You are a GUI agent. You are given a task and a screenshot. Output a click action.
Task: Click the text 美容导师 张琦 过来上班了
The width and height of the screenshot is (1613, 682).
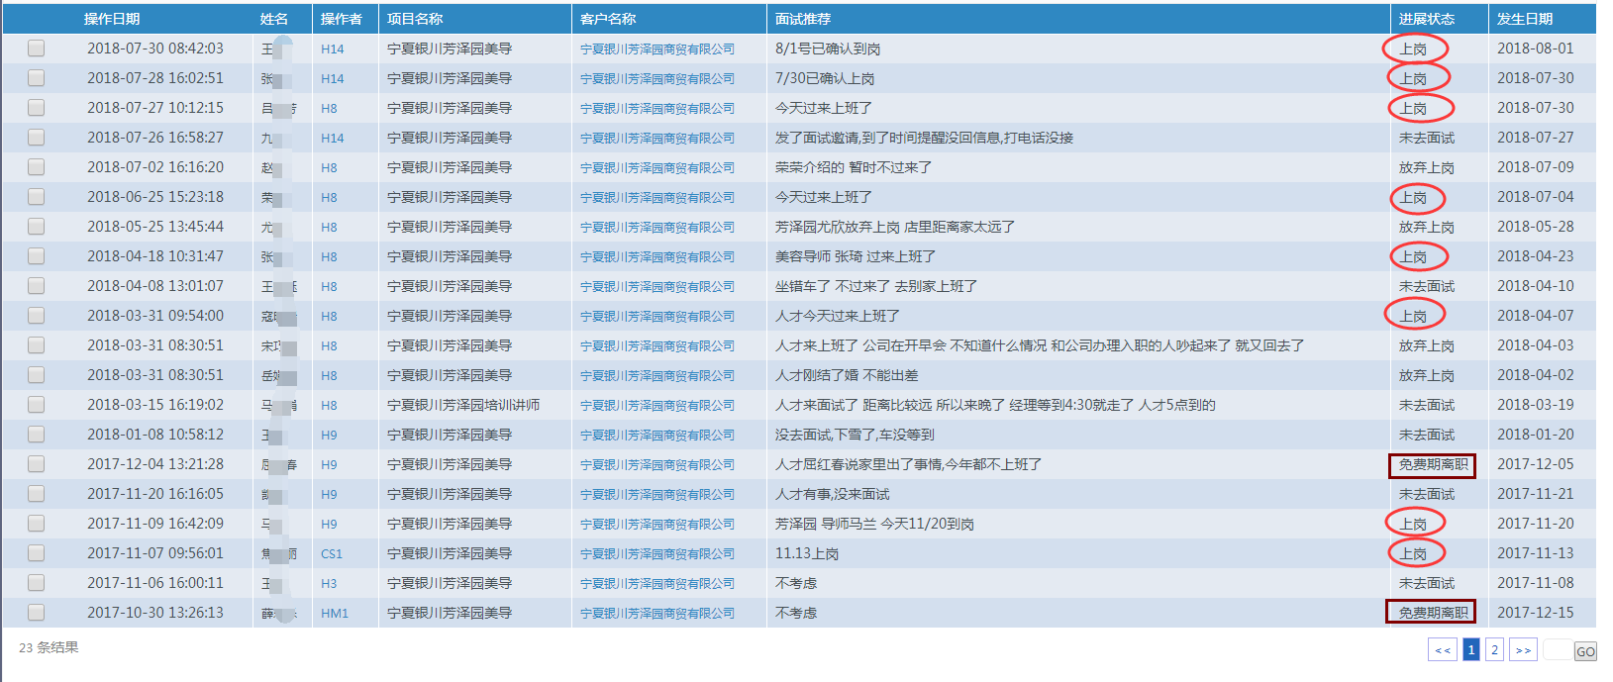[856, 256]
